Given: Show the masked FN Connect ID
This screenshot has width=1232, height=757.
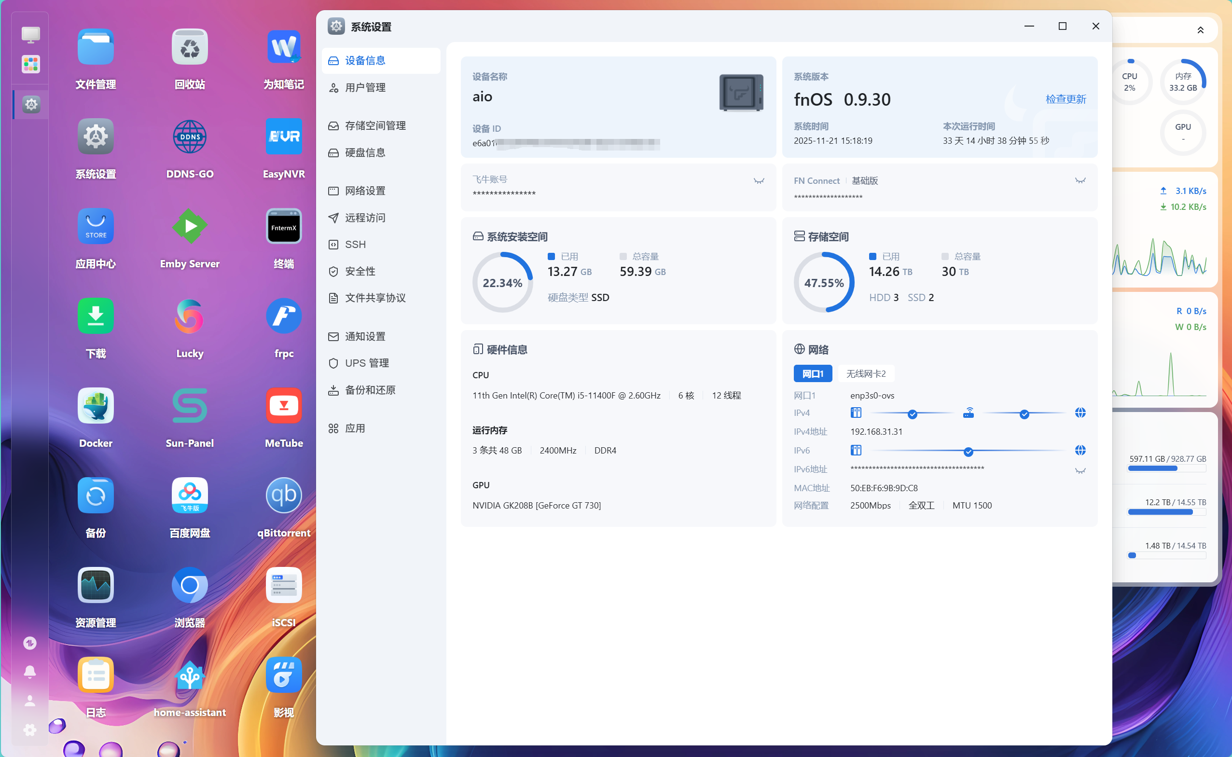Looking at the screenshot, I should (1080, 181).
